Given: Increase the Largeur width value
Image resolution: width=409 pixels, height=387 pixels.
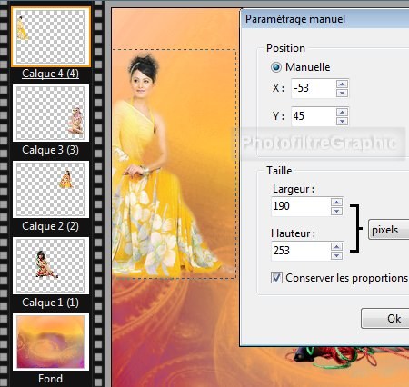Looking at the screenshot, I should click(x=336, y=202).
